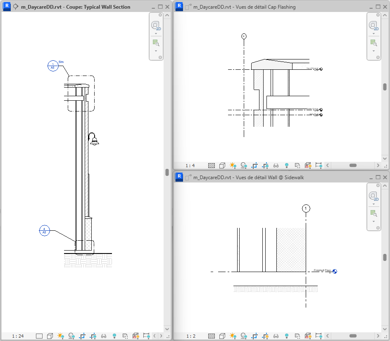Click horizontal scrollbar thumb in Wall @ Sidewalk view
390x341 pixels.
(353, 336)
